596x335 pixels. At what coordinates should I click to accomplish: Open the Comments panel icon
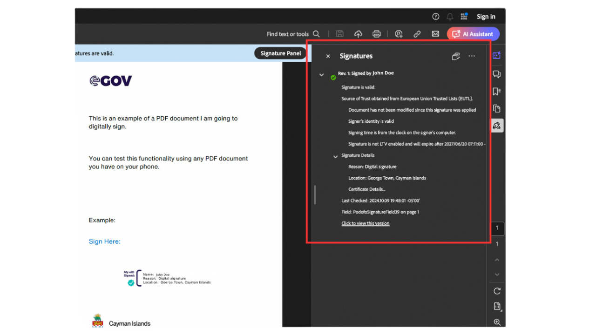point(497,74)
